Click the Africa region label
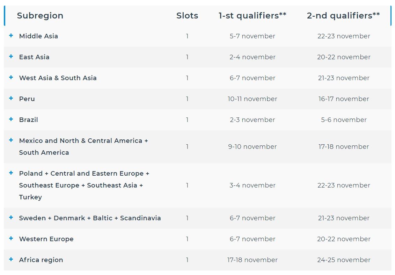This screenshot has height=275, width=395. coord(41,260)
